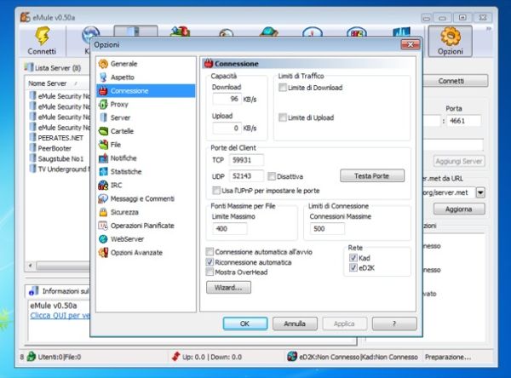Cancel with the Annulla button
This screenshot has height=378, width=511.
point(295,324)
